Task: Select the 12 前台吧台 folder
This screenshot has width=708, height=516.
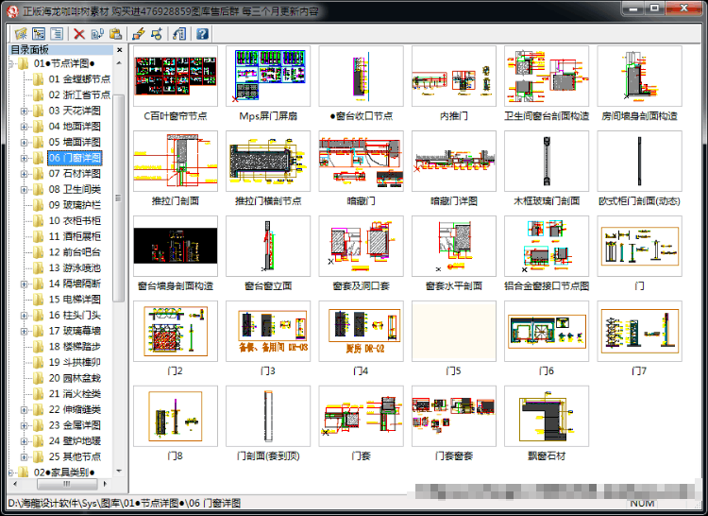Action: tap(75, 252)
